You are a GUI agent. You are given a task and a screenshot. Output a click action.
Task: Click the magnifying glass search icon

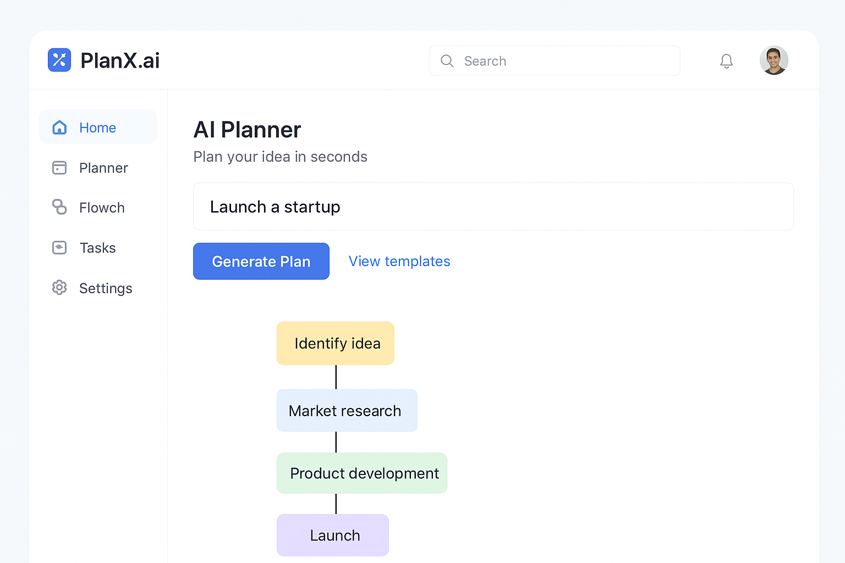(x=447, y=61)
